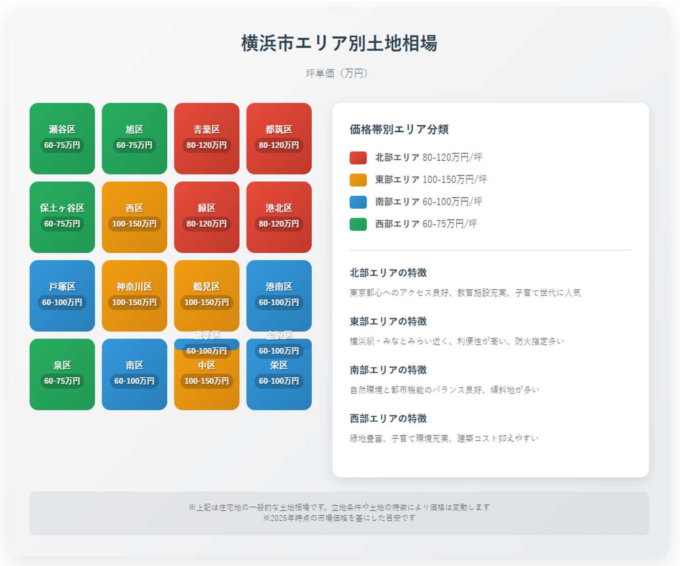Select the green 西部エリア legend swatch
680x566 pixels.
(x=358, y=224)
